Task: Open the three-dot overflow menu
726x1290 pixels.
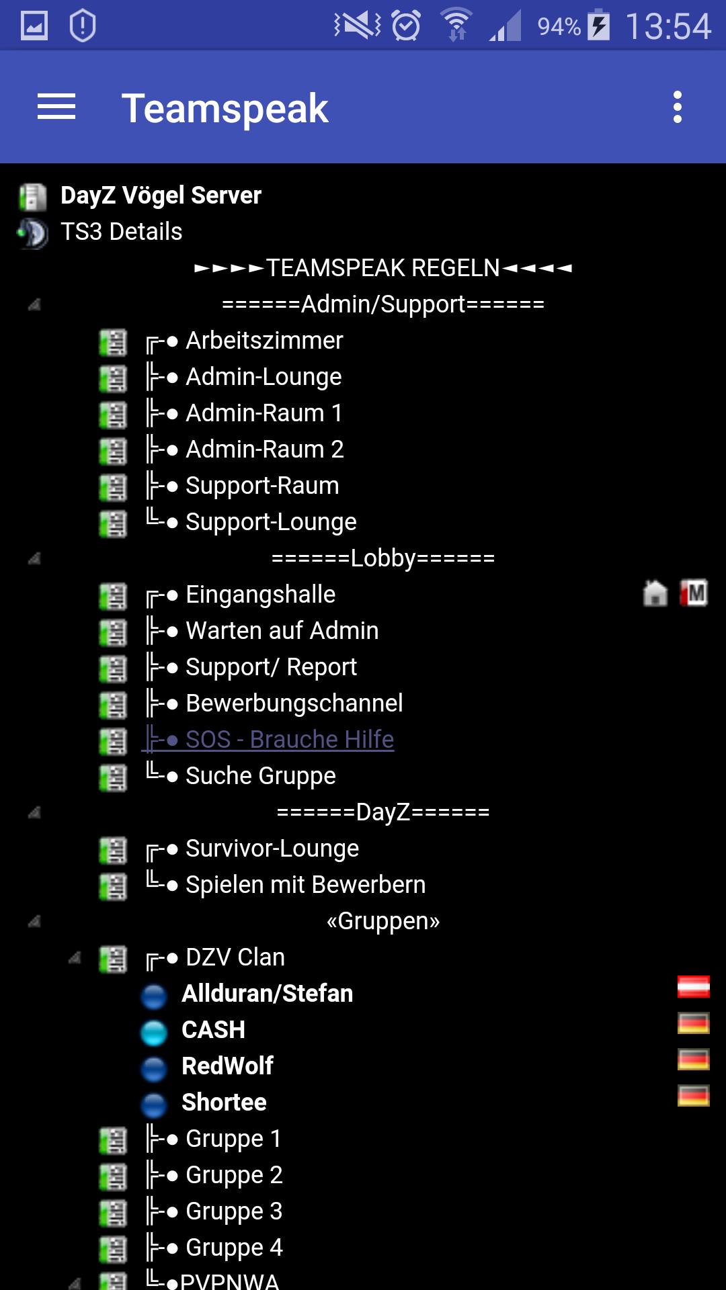Action: (678, 107)
